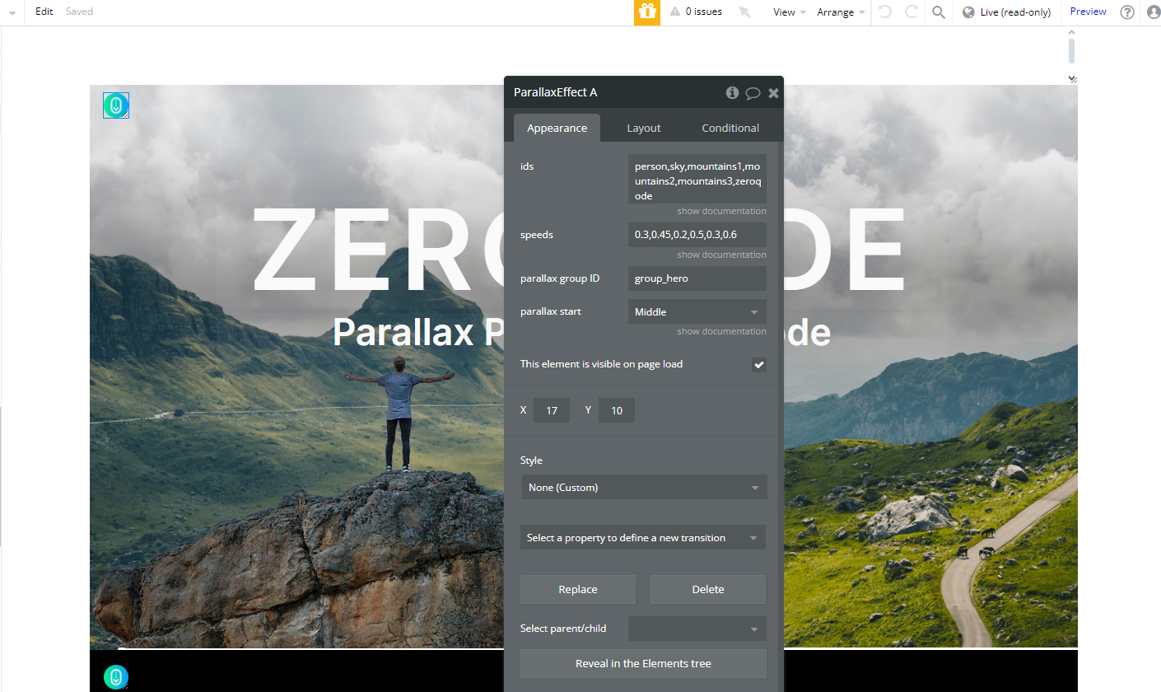Click Reveal in the Elements tree
1161x692 pixels.
643,663
